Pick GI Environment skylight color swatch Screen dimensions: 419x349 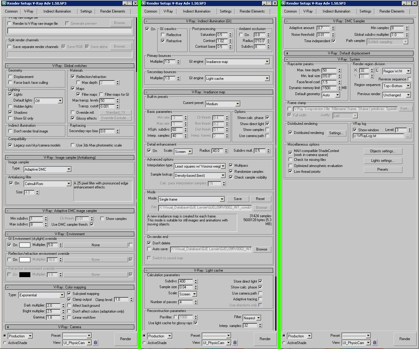click(x=25, y=245)
